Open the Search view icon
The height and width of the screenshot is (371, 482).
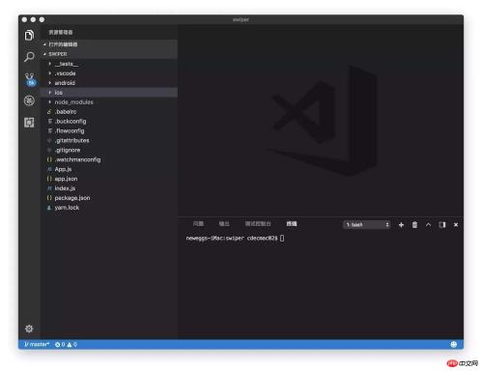(29, 57)
